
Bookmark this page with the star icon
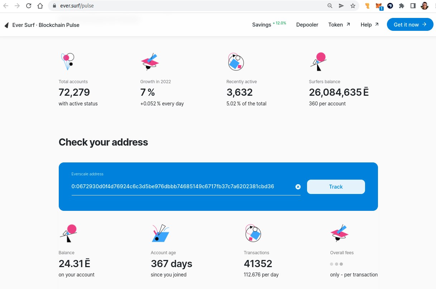pos(353,6)
